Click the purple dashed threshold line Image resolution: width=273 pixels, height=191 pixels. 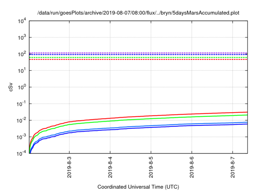tap(138, 53)
